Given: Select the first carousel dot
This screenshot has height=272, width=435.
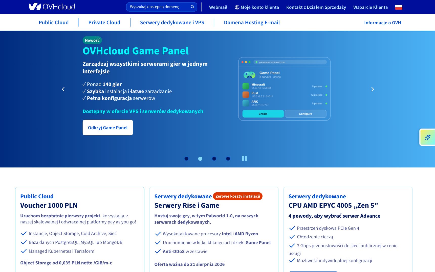Looking at the screenshot, I should tap(186, 159).
